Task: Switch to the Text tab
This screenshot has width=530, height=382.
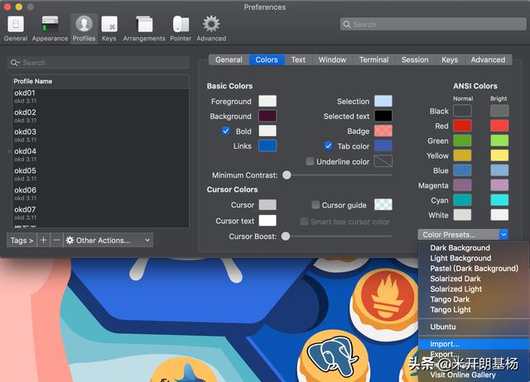Action: click(298, 60)
